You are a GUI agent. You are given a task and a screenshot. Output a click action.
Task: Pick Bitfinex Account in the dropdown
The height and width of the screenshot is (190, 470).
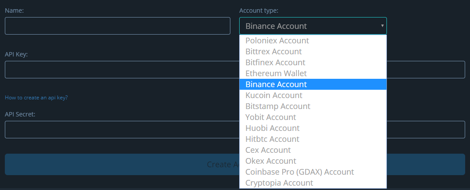(x=313, y=62)
